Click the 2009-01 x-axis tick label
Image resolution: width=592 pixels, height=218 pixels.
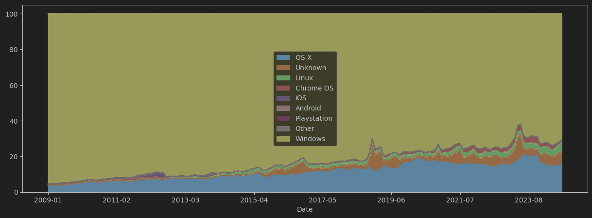[x=48, y=200]
